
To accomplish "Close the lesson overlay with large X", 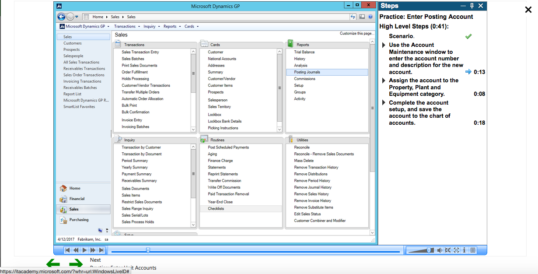I will coord(528,10).
